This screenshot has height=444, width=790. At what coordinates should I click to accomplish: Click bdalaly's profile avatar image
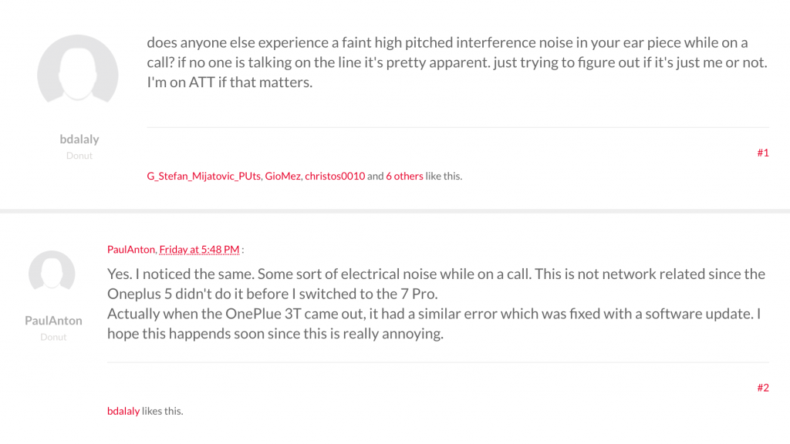78,75
